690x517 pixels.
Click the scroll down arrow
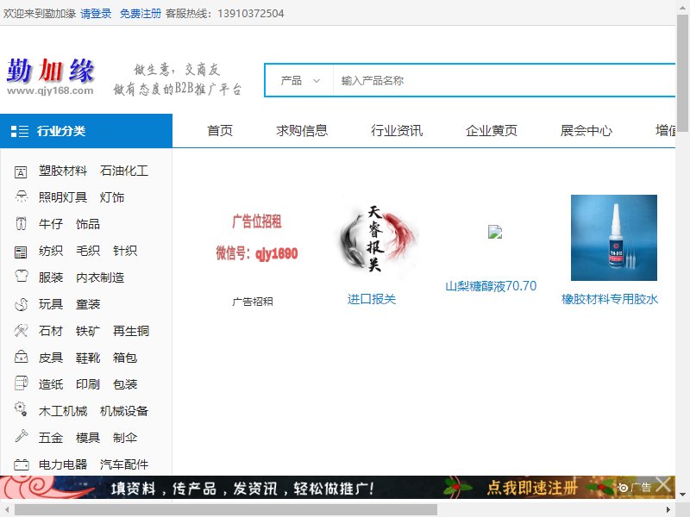682,494
